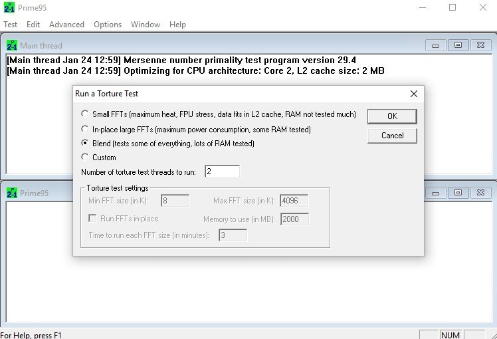Screen dimensions: 497x339
Task: Click the Max FFT size field
Action: (x=294, y=201)
